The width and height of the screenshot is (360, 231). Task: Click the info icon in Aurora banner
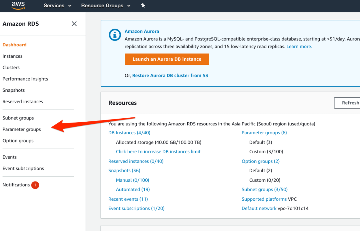pos(115,35)
